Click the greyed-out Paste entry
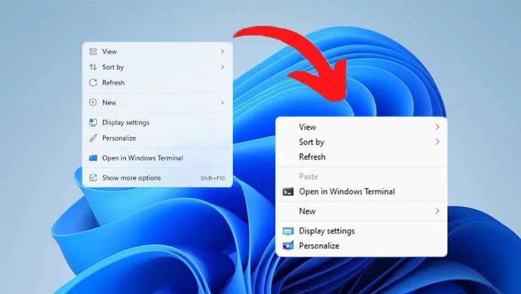This screenshot has width=521, height=294. tap(362, 176)
